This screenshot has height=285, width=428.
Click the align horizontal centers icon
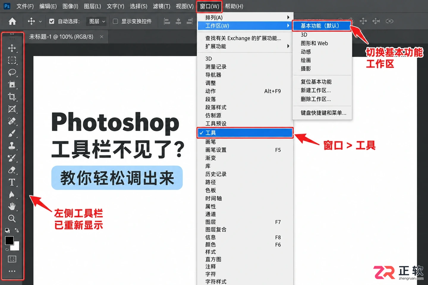(x=178, y=21)
